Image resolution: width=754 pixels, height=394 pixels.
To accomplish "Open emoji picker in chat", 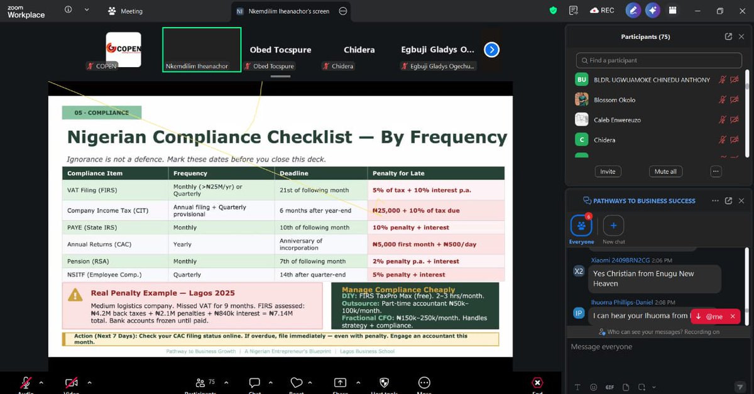I will tap(594, 387).
